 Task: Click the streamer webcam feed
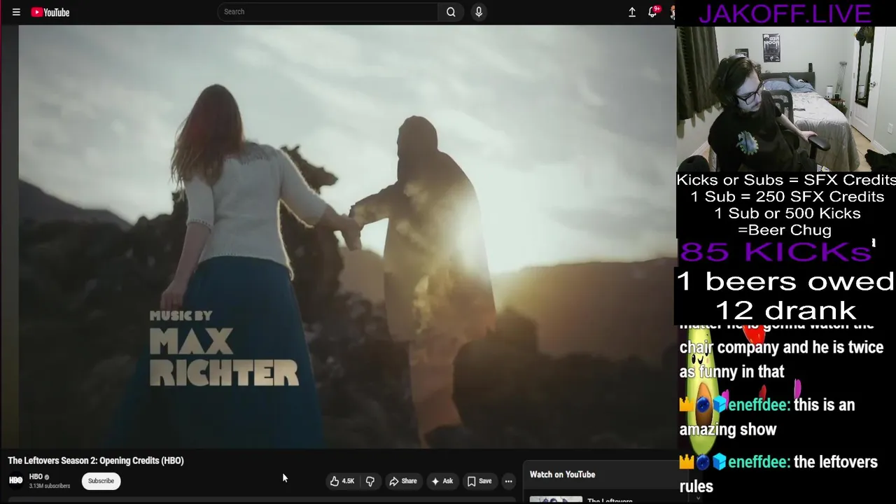[785, 98]
